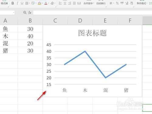Screen dimensions: 152x114
Task: Select cell B4 with value 30 beside 猪
Action: [30, 50]
